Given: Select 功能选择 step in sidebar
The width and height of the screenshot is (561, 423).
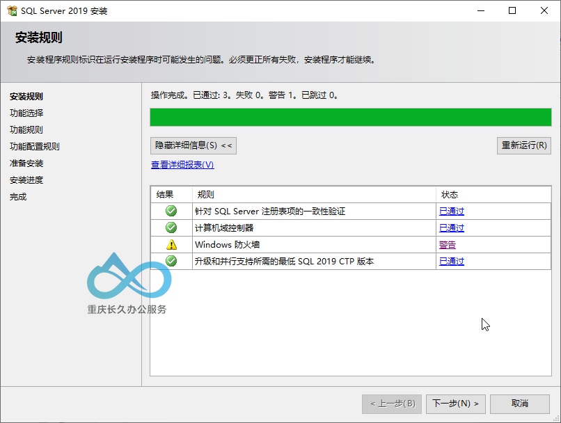Looking at the screenshot, I should point(26,113).
